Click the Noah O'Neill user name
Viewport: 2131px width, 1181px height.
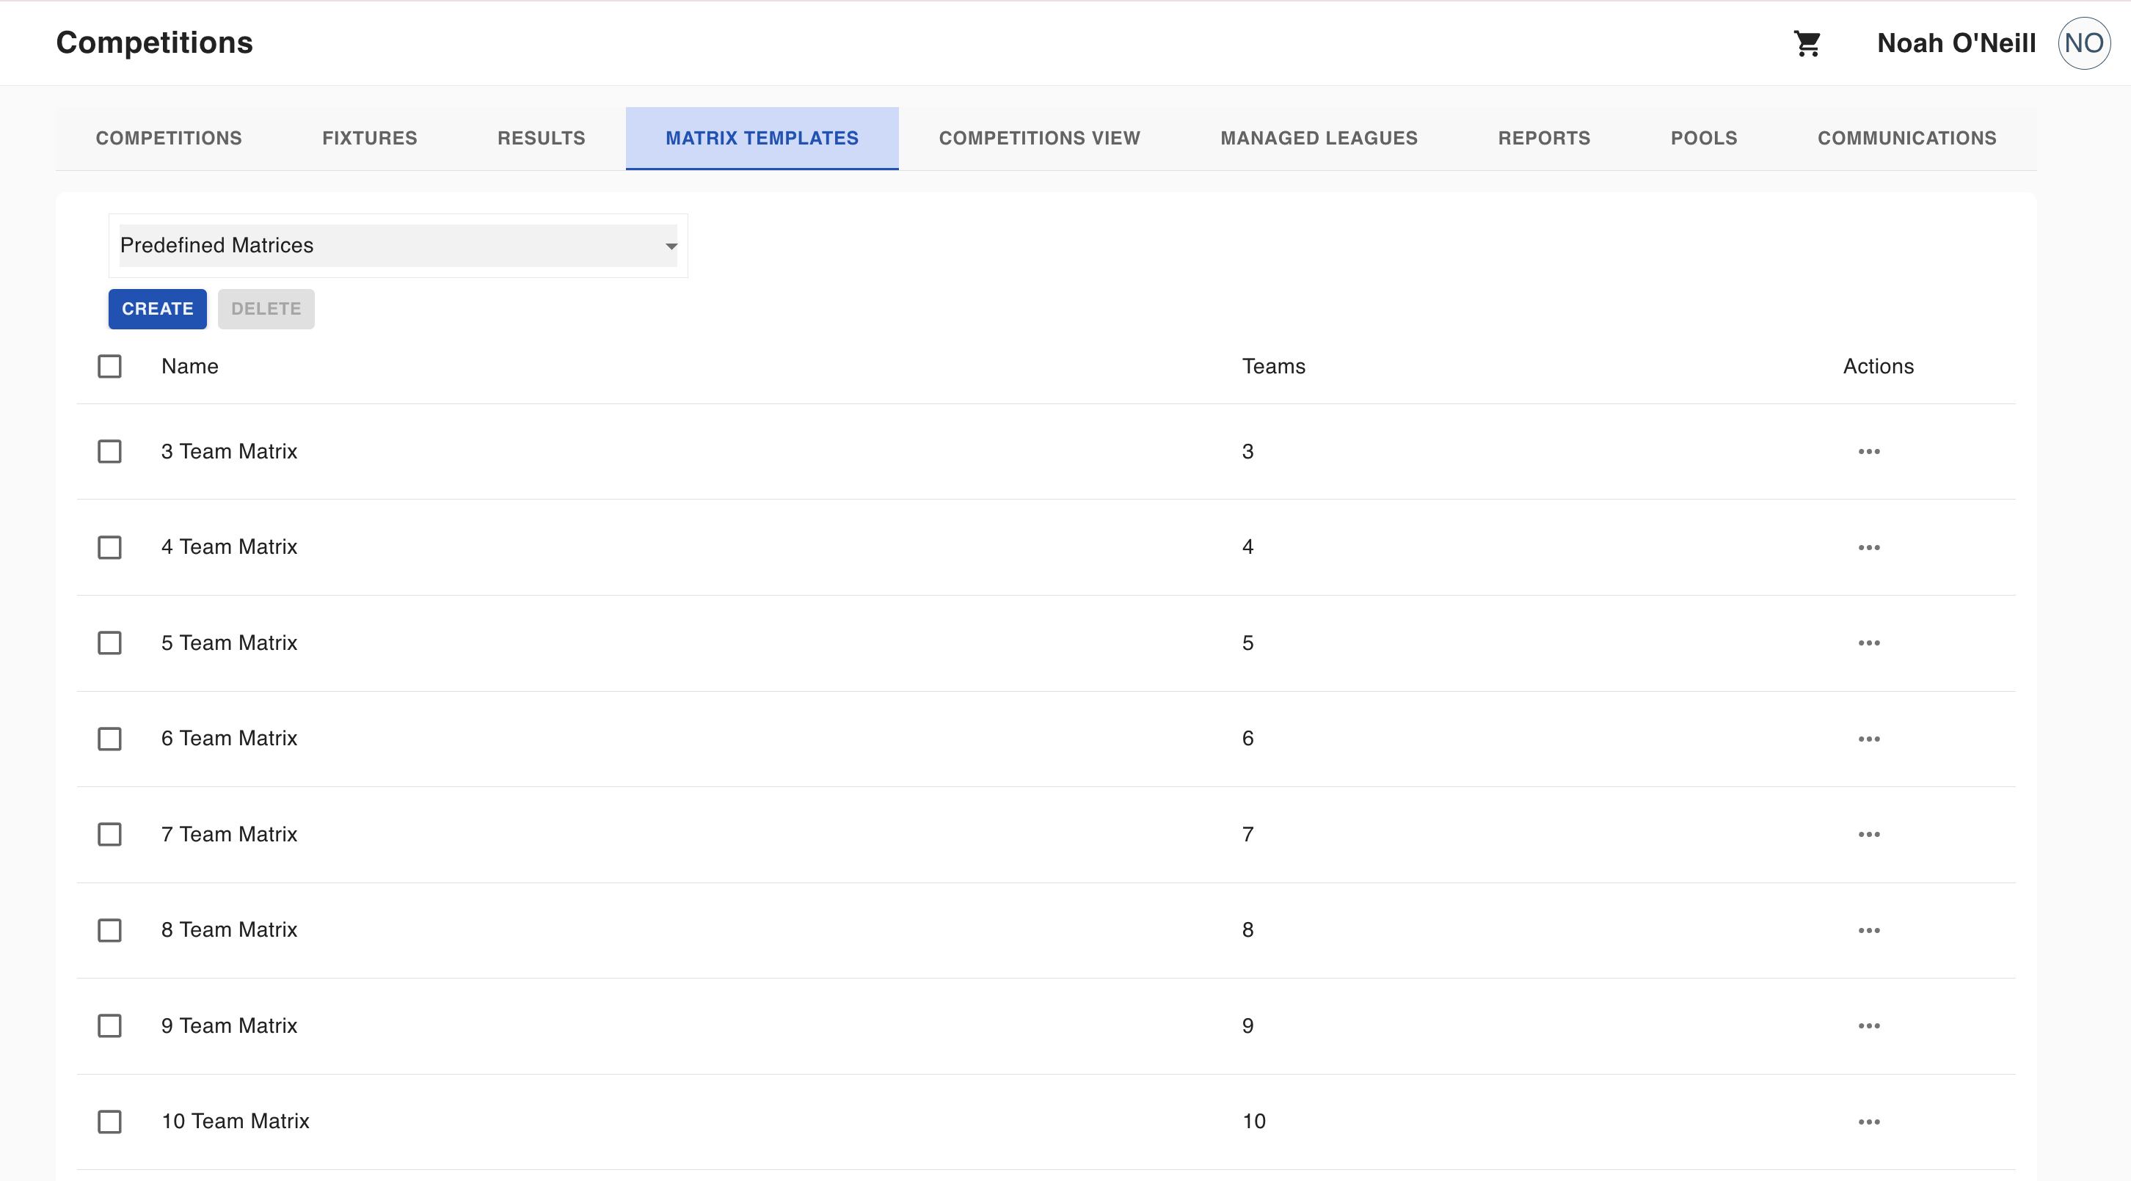click(1956, 43)
